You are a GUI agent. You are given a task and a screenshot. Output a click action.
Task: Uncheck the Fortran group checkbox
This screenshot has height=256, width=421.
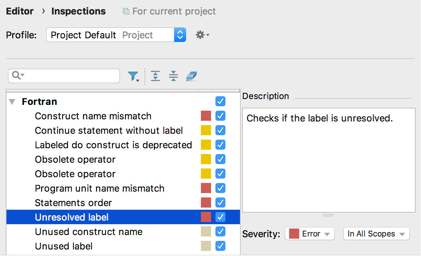click(220, 101)
